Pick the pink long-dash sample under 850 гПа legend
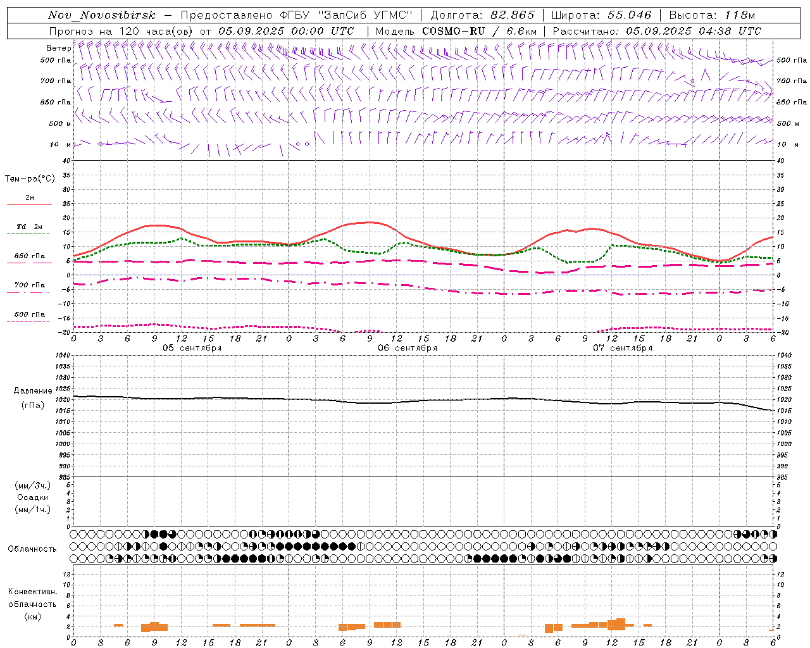The height and width of the screenshot is (648, 810). [29, 262]
